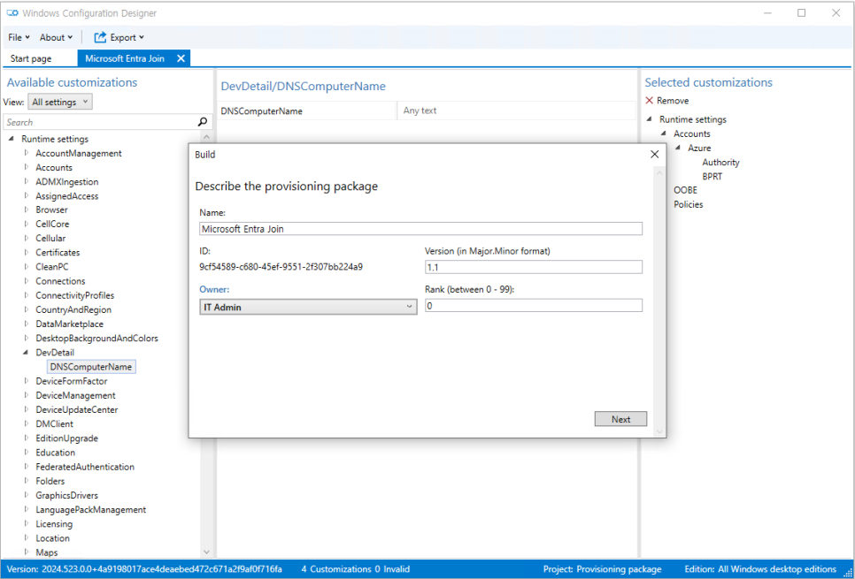Select the DMClient tree item
This screenshot has width=855, height=579.
tap(54, 423)
